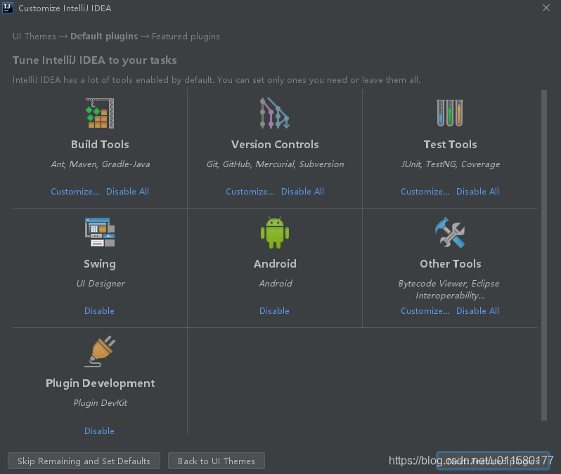
Task: Select the Build Tools heading
Action: pos(100,145)
